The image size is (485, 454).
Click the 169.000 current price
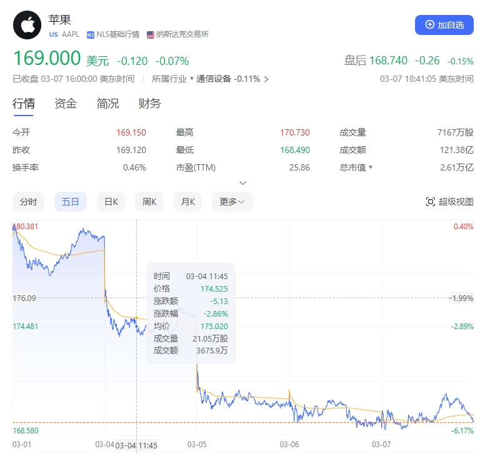click(47, 59)
